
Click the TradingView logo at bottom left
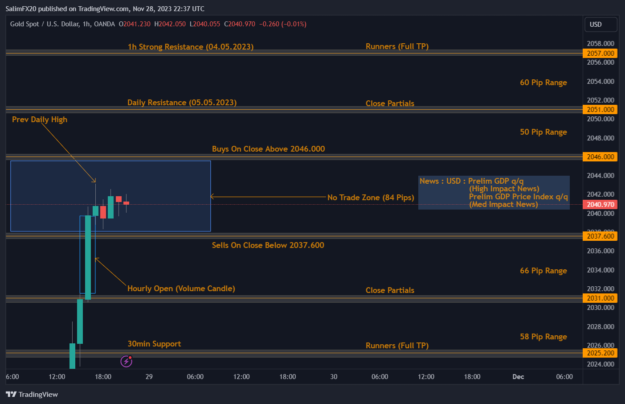pos(32,394)
